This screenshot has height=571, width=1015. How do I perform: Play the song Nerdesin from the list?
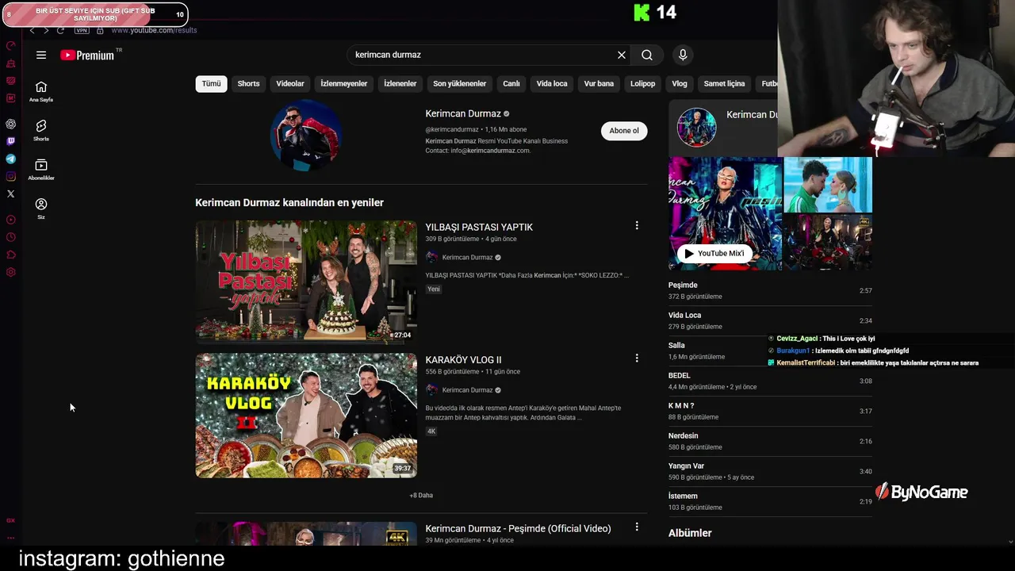tap(770, 441)
